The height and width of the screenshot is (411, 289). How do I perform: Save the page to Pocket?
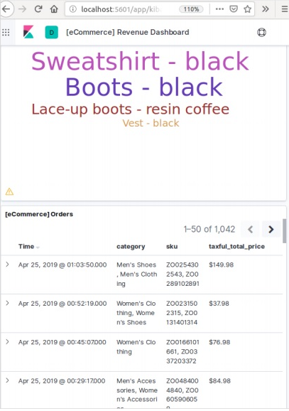pyautogui.click(x=233, y=9)
